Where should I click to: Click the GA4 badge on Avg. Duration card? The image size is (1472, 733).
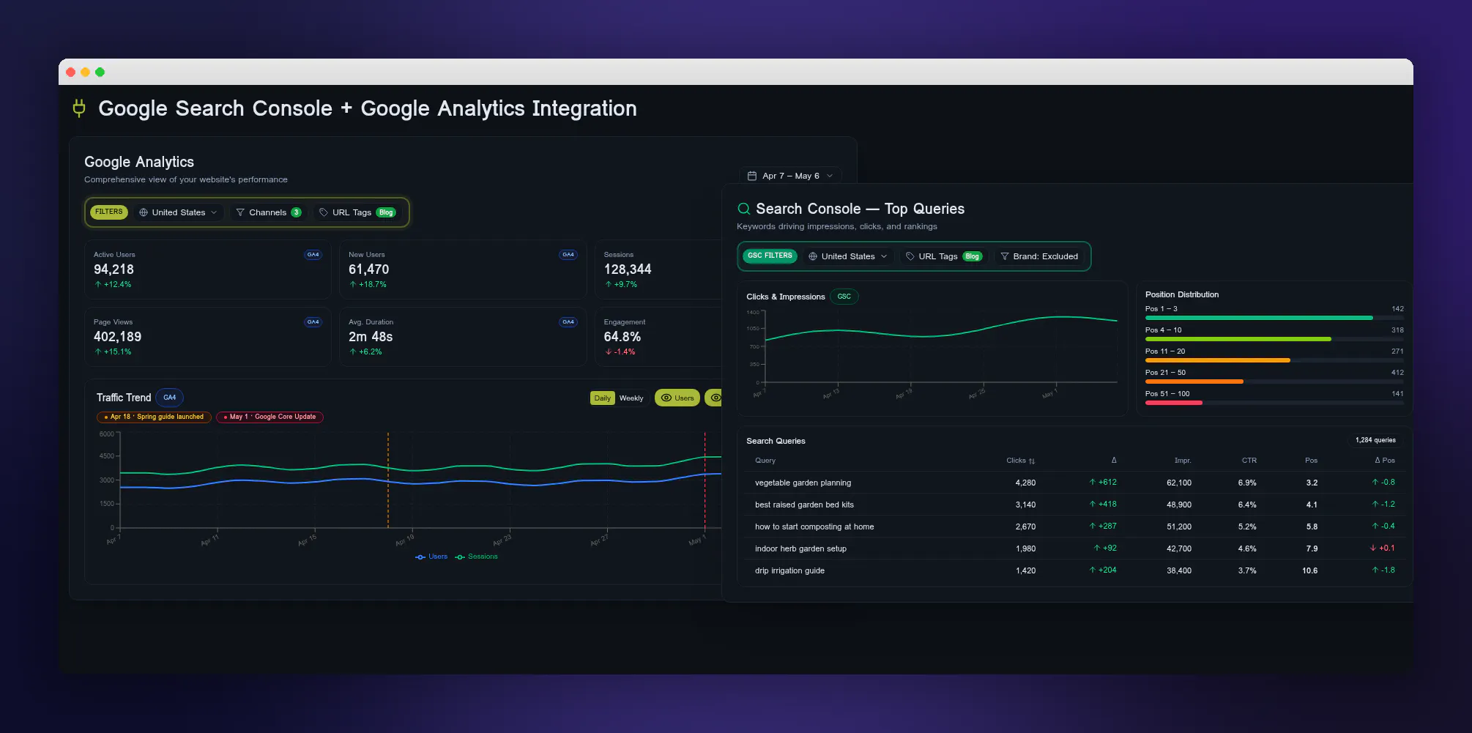pos(568,322)
